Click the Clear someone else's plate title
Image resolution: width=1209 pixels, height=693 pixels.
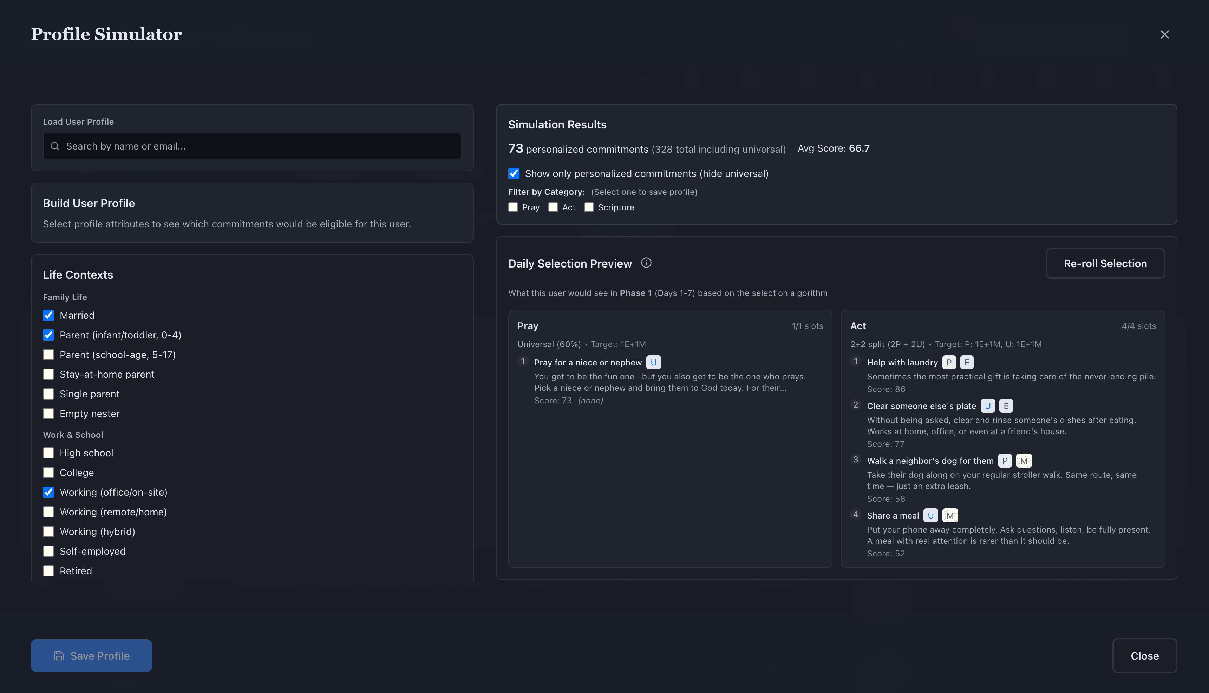click(921, 405)
